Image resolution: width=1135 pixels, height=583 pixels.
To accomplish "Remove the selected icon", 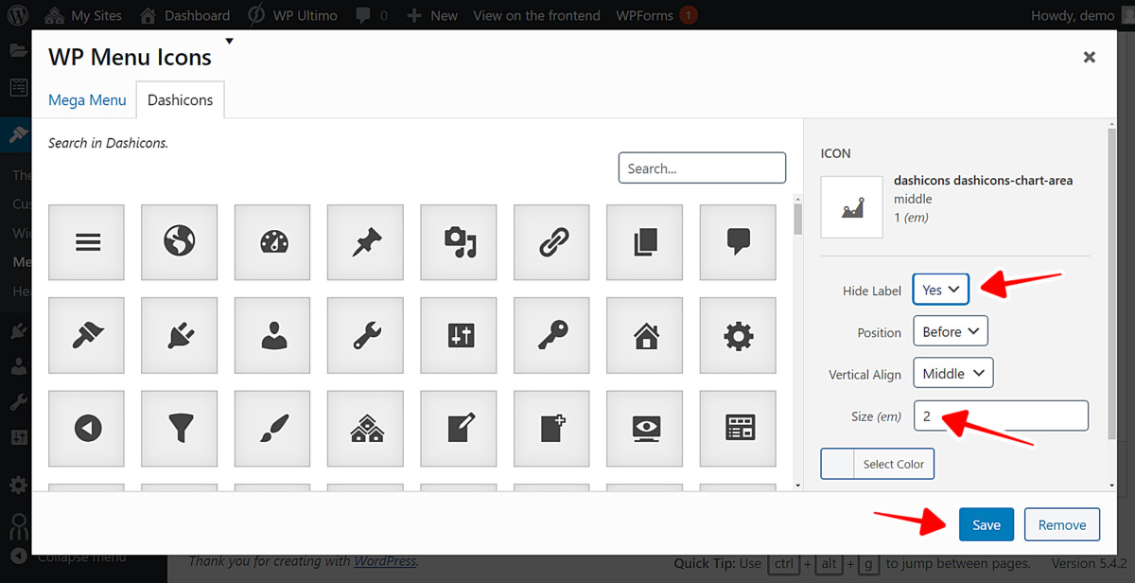I will point(1061,523).
